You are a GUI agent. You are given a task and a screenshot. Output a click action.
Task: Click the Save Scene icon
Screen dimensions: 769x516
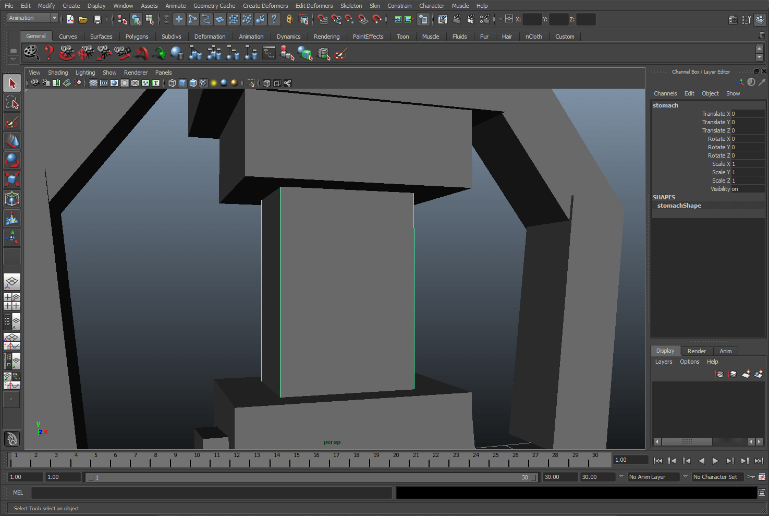[97, 19]
